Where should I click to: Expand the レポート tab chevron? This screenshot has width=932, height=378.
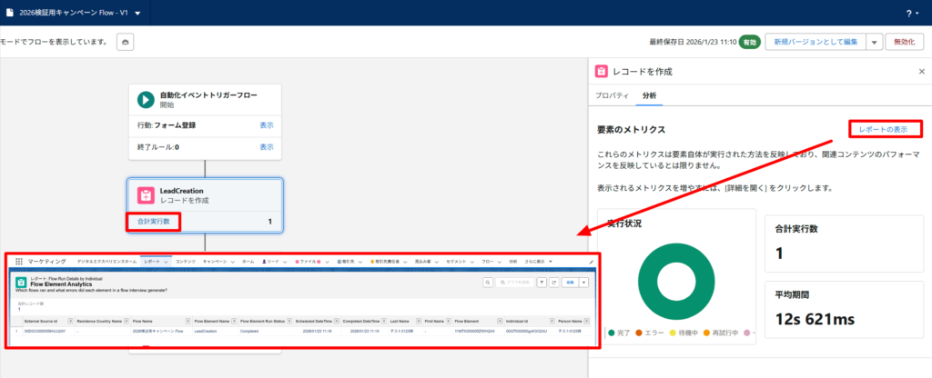coord(166,262)
